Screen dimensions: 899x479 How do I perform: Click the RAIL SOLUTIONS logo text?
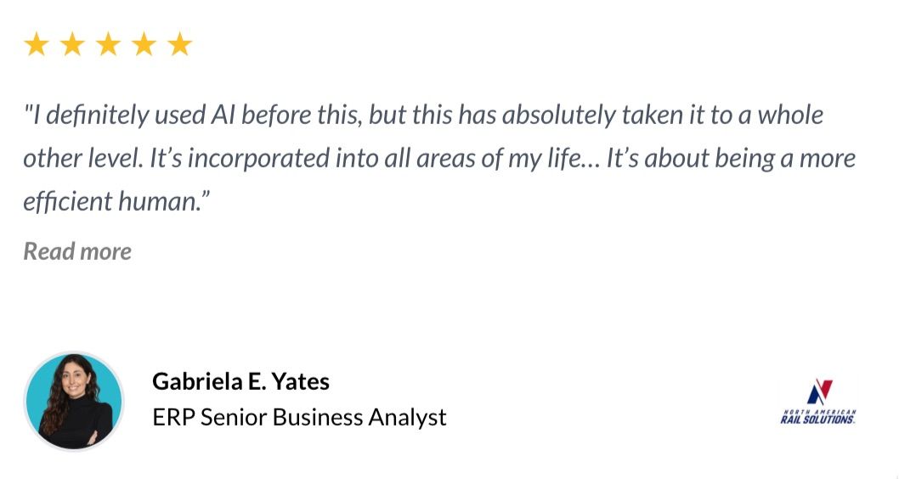tap(817, 420)
